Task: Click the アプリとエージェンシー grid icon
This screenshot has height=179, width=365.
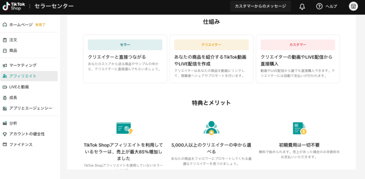Action: coord(5,109)
